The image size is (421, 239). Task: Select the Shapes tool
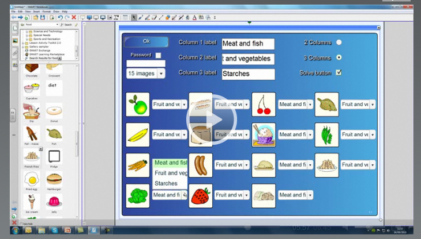tap(168, 18)
